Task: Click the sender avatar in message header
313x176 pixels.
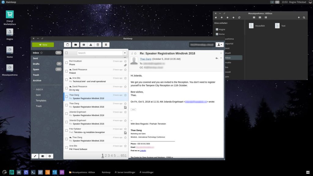Action: [x=134, y=61]
